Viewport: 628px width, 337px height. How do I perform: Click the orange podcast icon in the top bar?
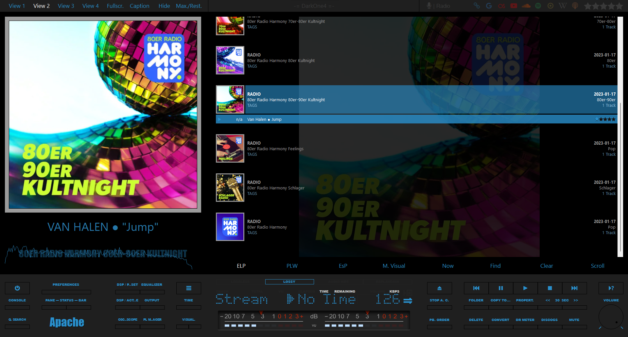click(575, 6)
